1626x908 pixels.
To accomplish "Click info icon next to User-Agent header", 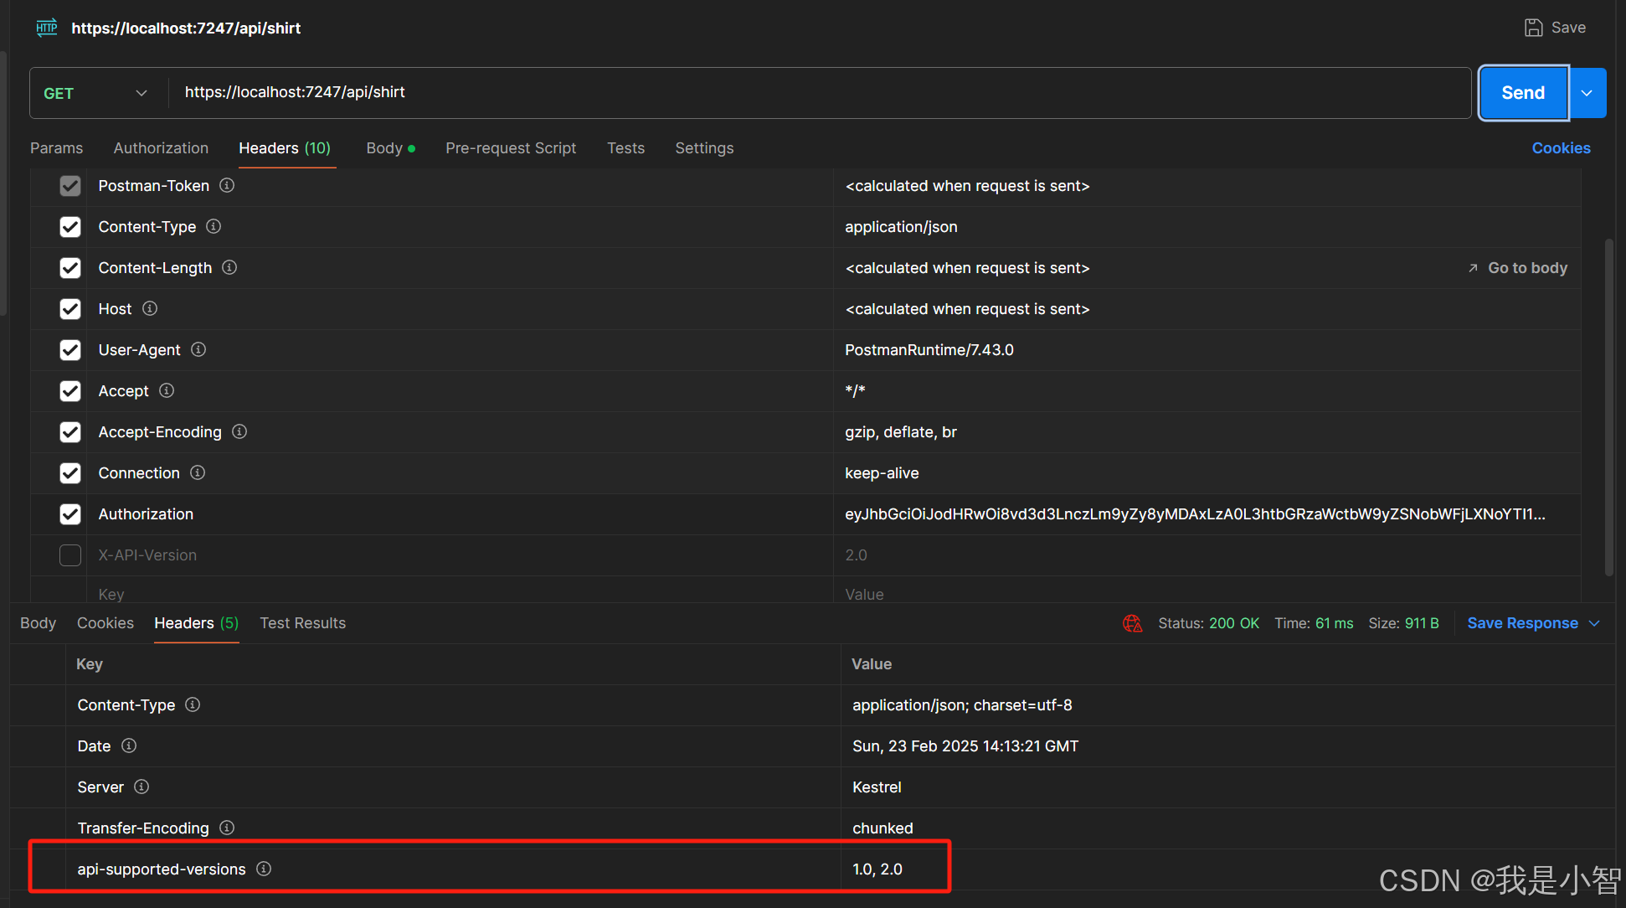I will pyautogui.click(x=198, y=349).
